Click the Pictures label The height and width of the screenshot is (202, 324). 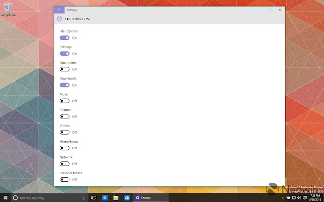coord(65,110)
